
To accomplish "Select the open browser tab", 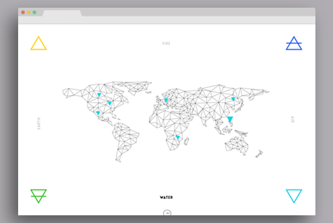I will pos(62,13).
